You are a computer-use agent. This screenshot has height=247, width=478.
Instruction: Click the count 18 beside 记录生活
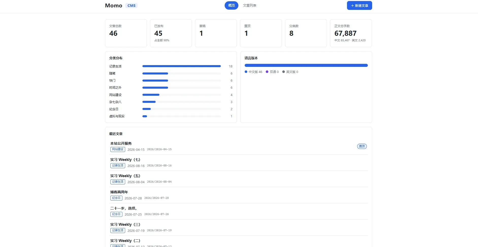[x=230, y=66]
